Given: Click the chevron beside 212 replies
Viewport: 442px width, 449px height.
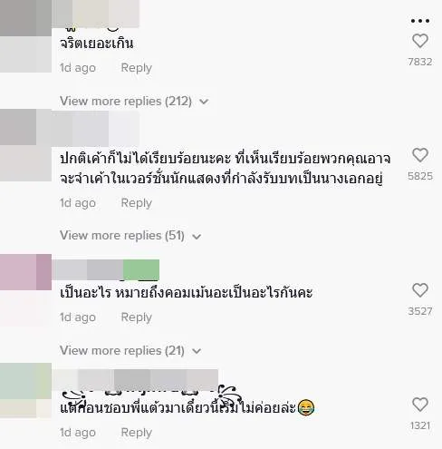Looking at the screenshot, I should (204, 102).
